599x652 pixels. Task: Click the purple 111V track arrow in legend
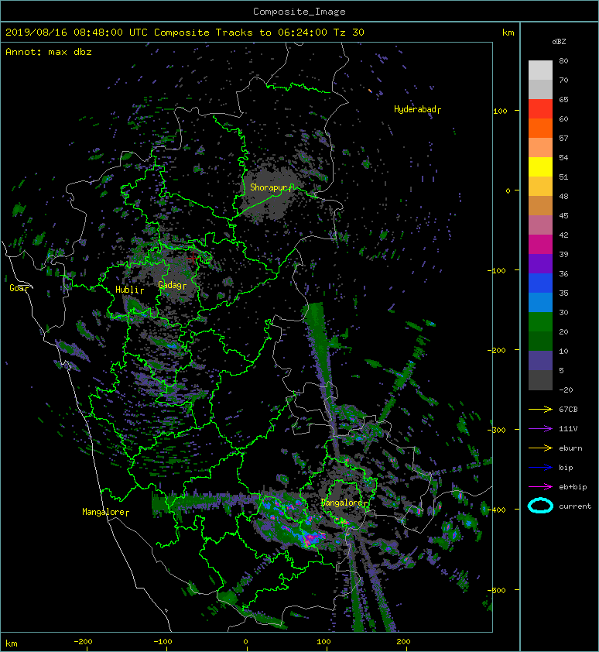(540, 429)
